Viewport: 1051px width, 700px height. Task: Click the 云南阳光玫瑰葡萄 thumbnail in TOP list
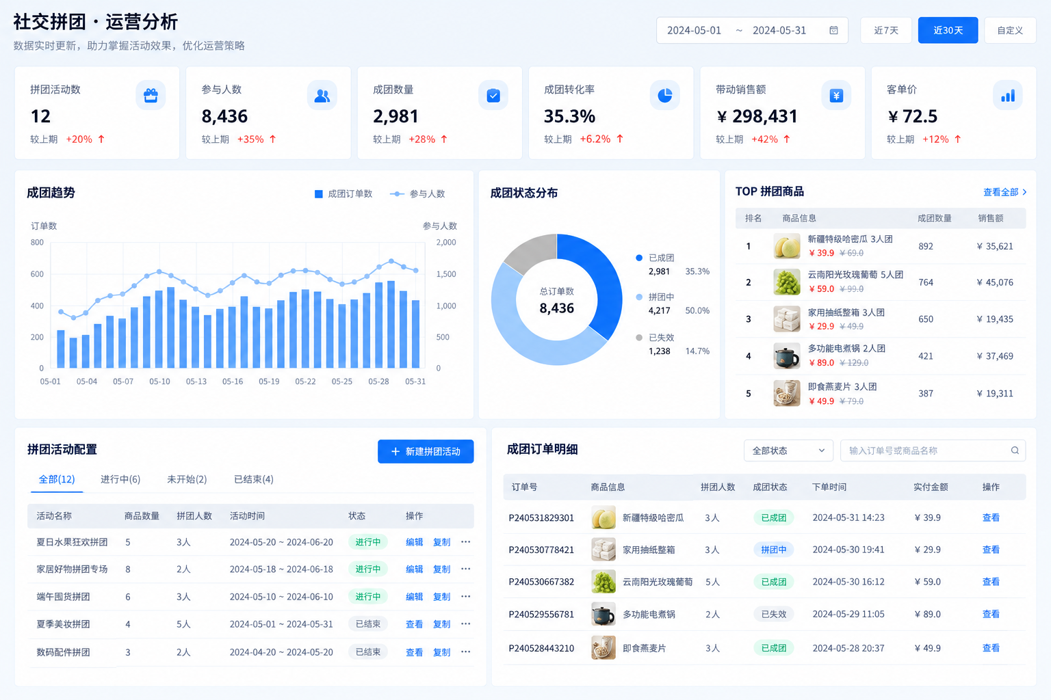tap(787, 282)
